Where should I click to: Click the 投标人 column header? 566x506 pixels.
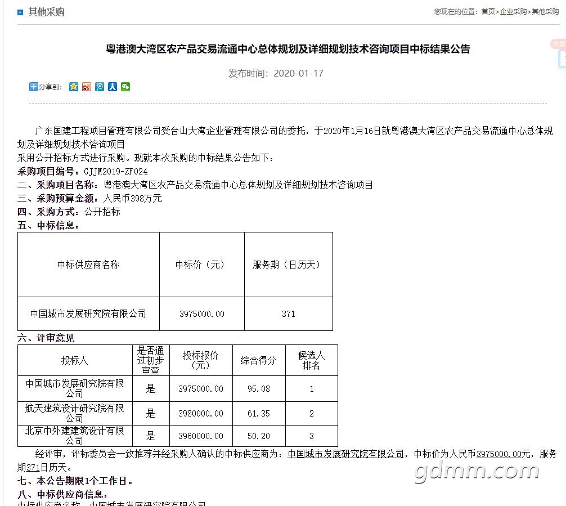[75, 360]
